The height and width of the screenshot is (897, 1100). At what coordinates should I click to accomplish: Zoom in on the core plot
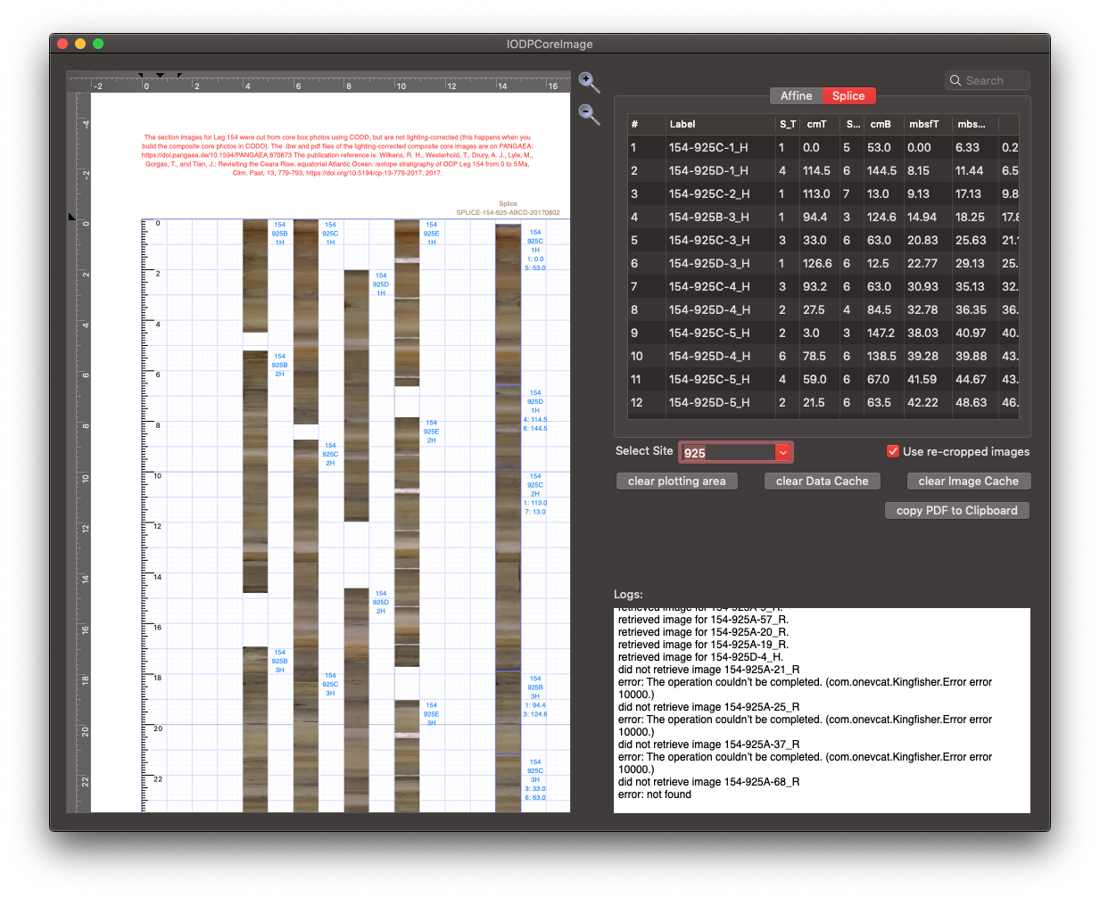coord(589,83)
